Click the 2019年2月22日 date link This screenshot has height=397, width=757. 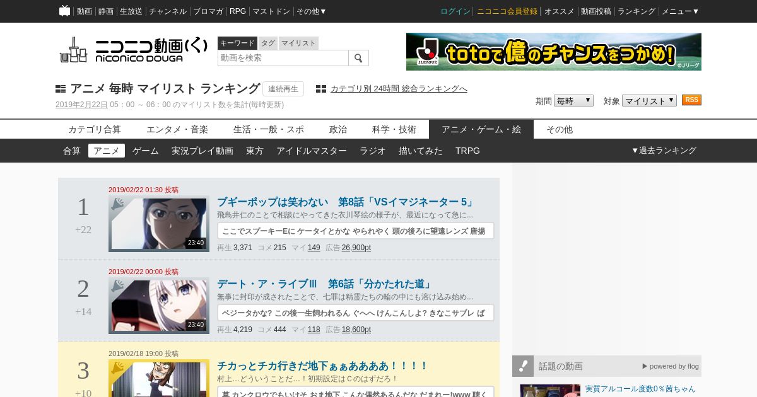[81, 105]
